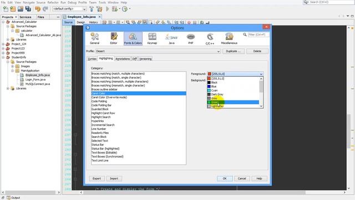Open the General options category

coord(95,38)
